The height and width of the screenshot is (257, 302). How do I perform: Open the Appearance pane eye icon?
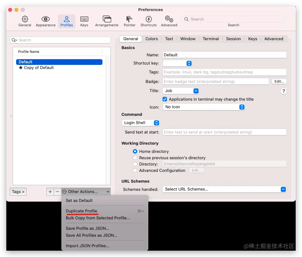click(x=46, y=19)
